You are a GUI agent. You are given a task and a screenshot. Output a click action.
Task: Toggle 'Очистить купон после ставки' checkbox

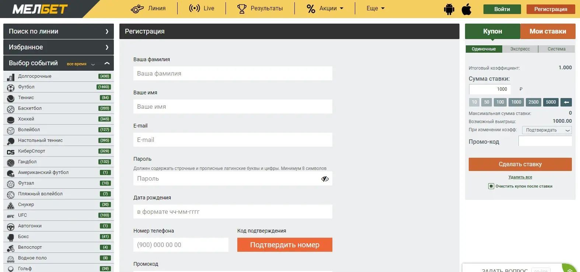(x=491, y=186)
